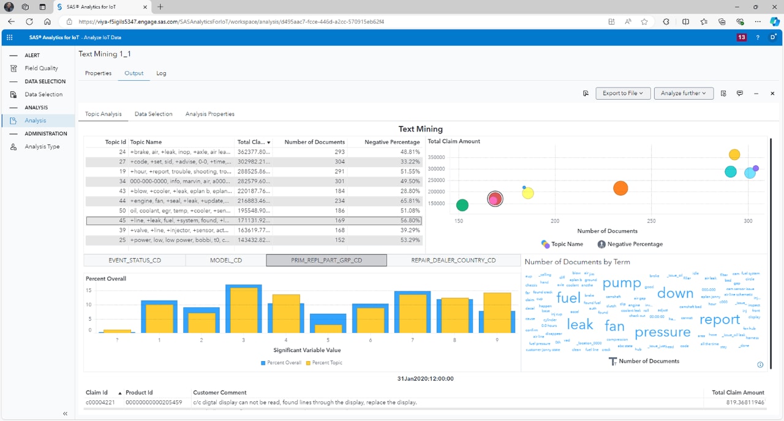
Task: Sort by Total Claim column header
Action: click(x=254, y=142)
